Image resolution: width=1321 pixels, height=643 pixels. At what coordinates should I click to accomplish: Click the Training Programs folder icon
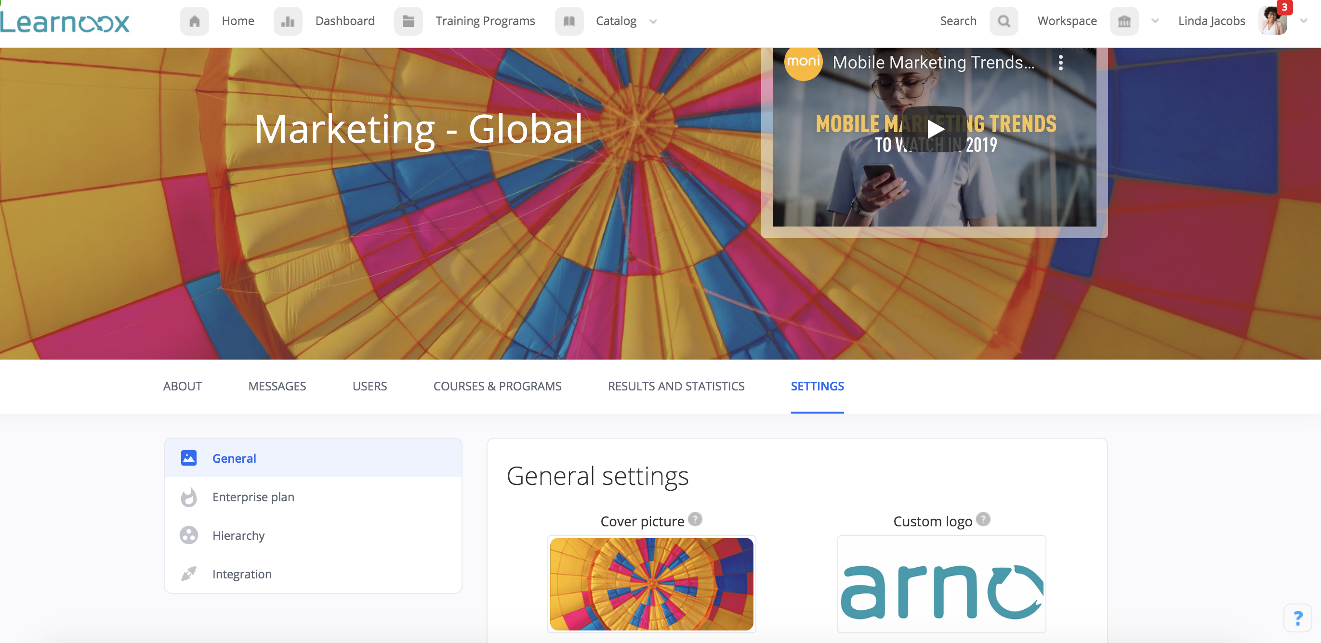pyautogui.click(x=408, y=21)
